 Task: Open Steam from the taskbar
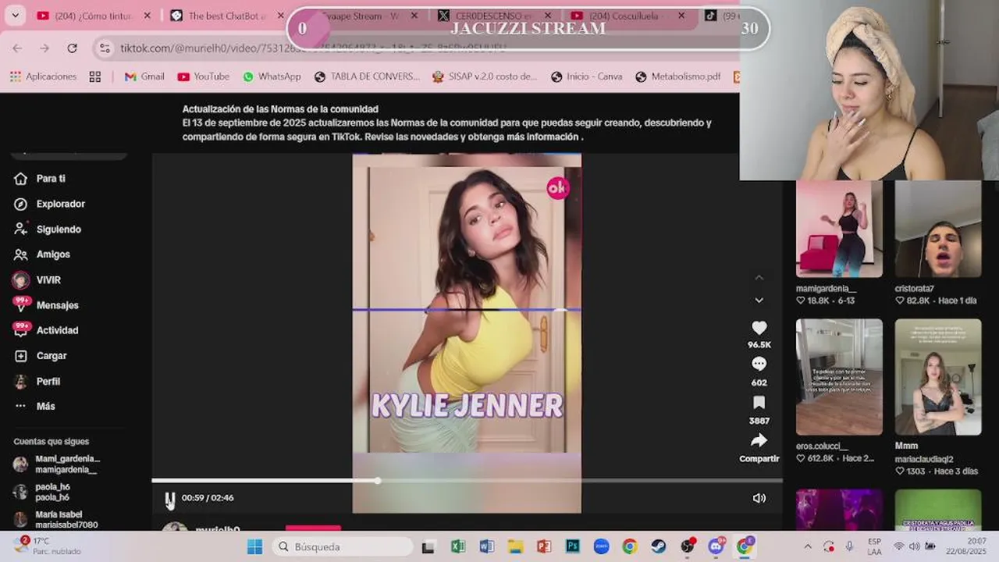point(659,546)
